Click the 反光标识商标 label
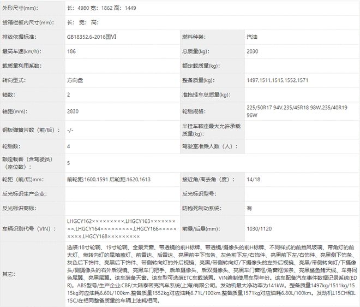 click(x=19, y=208)
